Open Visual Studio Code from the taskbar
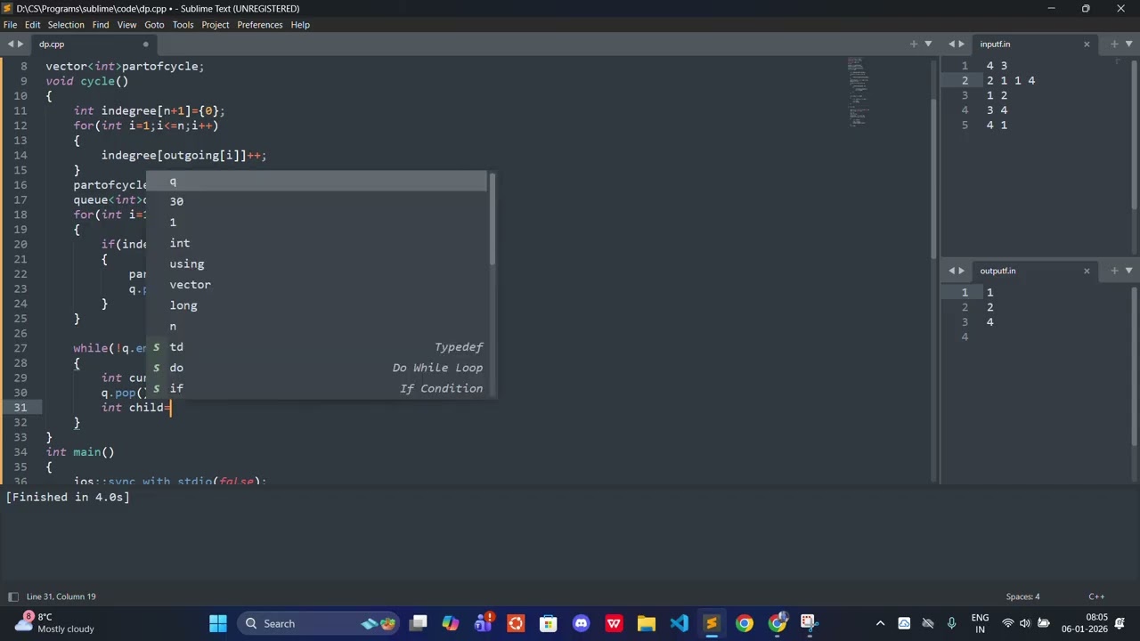The height and width of the screenshot is (641, 1140). click(680, 623)
